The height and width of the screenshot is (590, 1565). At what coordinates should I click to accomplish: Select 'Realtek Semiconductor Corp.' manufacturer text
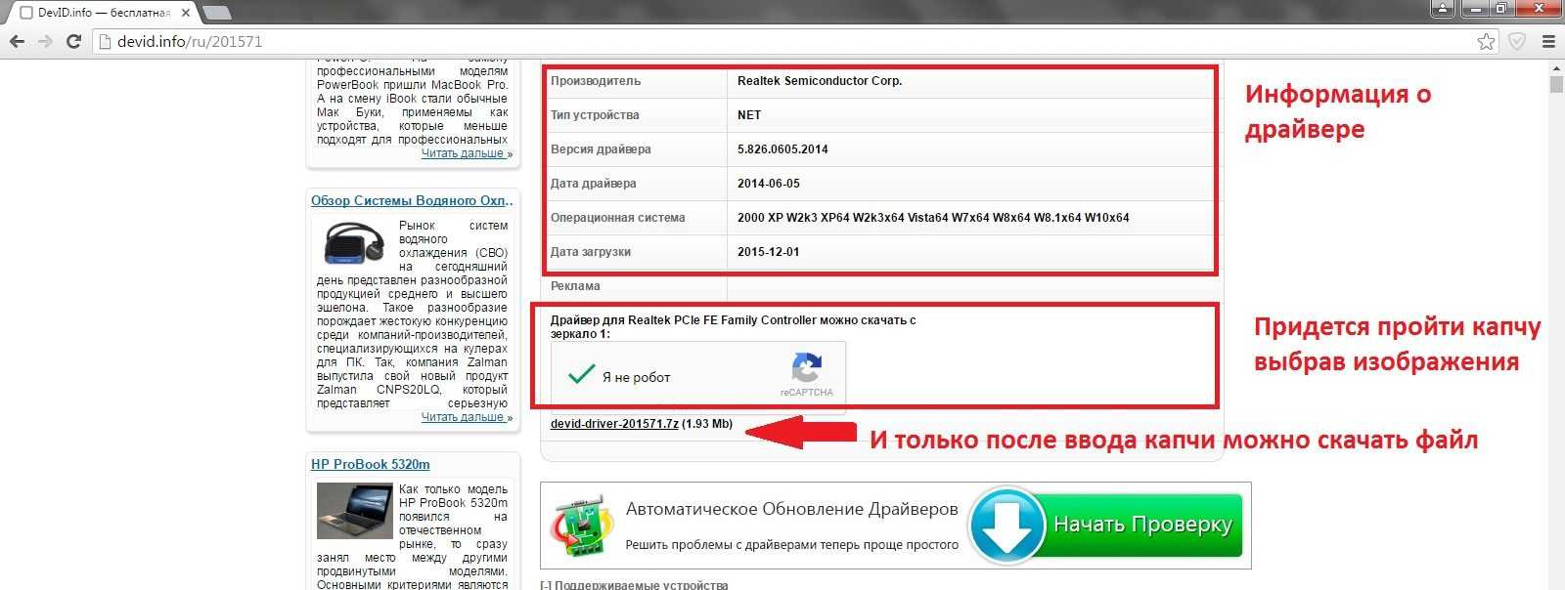pyautogui.click(x=820, y=81)
